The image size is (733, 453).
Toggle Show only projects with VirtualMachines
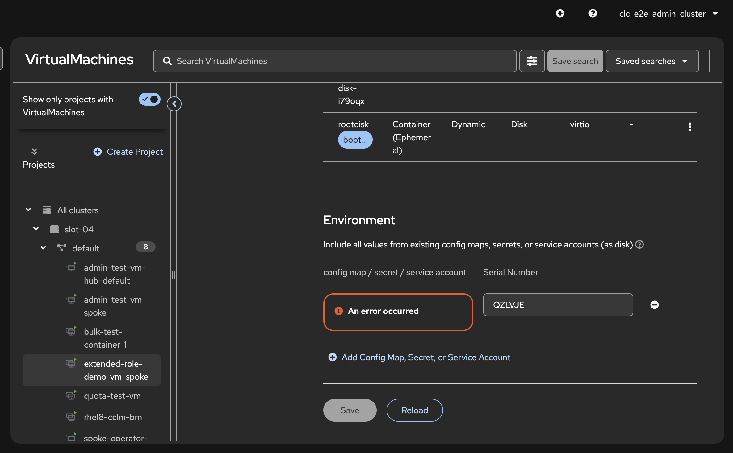[x=149, y=99]
